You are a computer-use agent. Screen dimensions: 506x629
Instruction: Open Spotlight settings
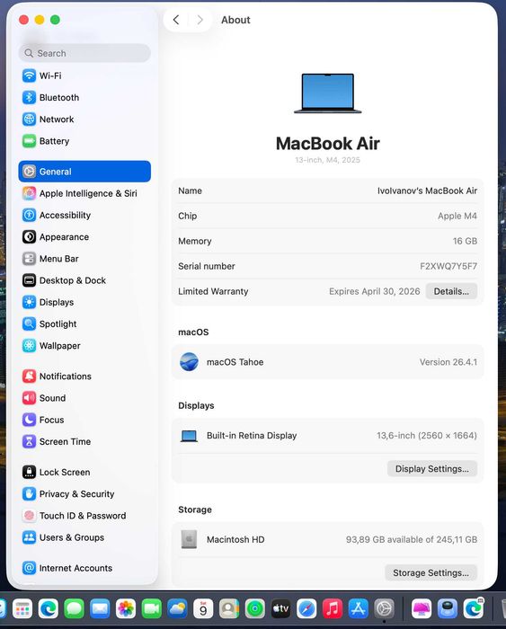click(x=84, y=323)
